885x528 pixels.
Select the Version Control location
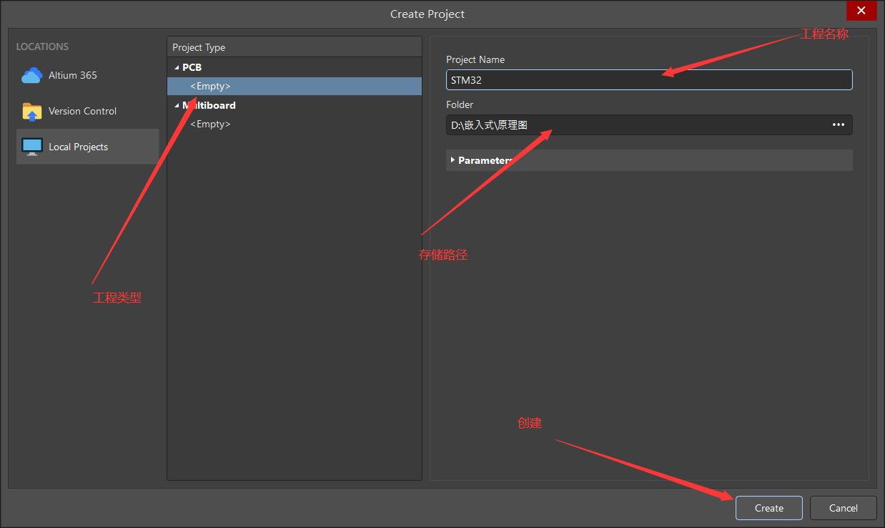(87, 111)
